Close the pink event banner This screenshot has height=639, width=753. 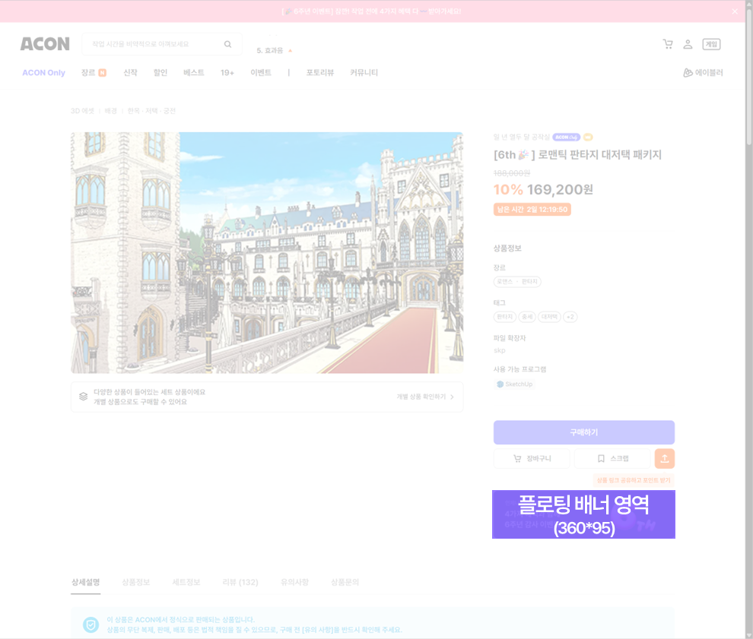[734, 11]
